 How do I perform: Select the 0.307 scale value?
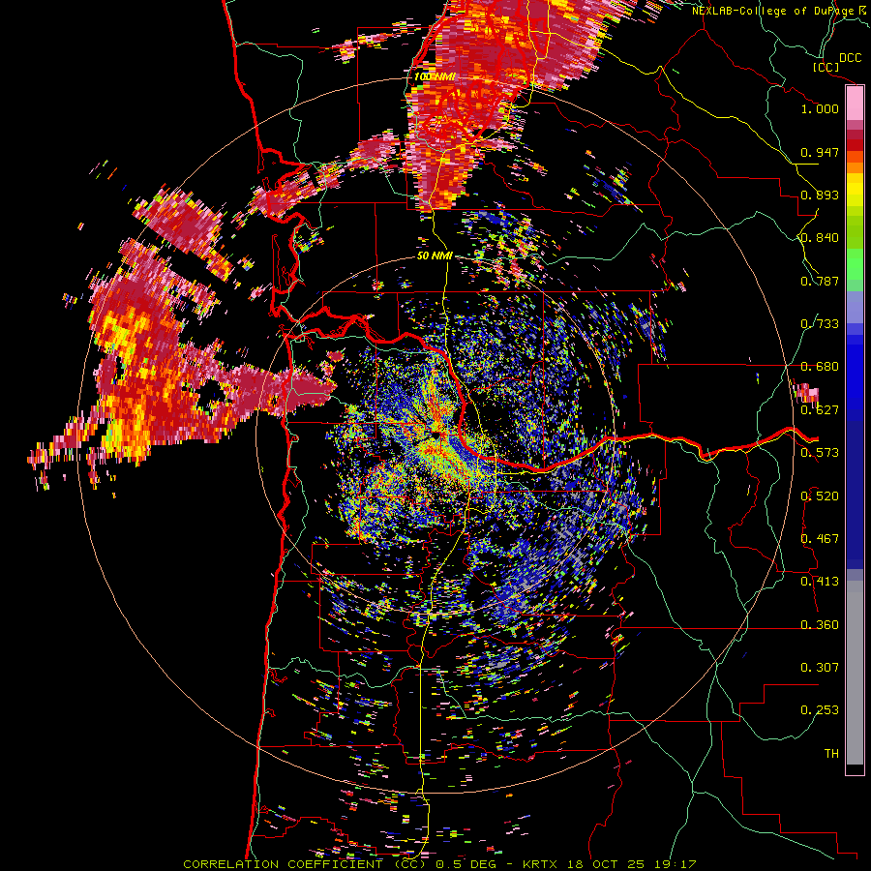point(820,667)
